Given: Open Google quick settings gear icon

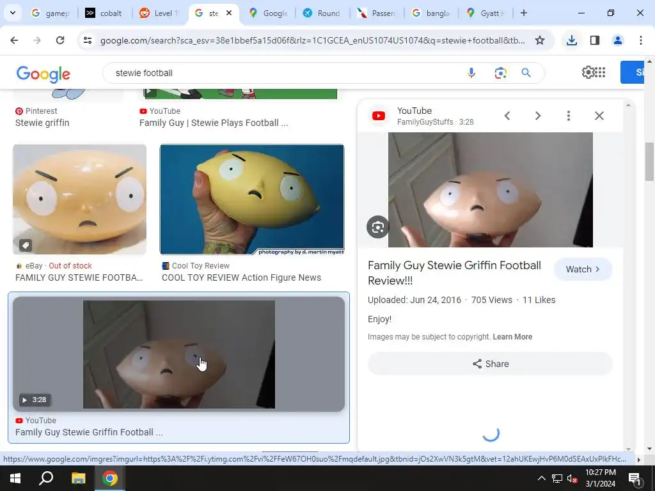Looking at the screenshot, I should pyautogui.click(x=588, y=72).
